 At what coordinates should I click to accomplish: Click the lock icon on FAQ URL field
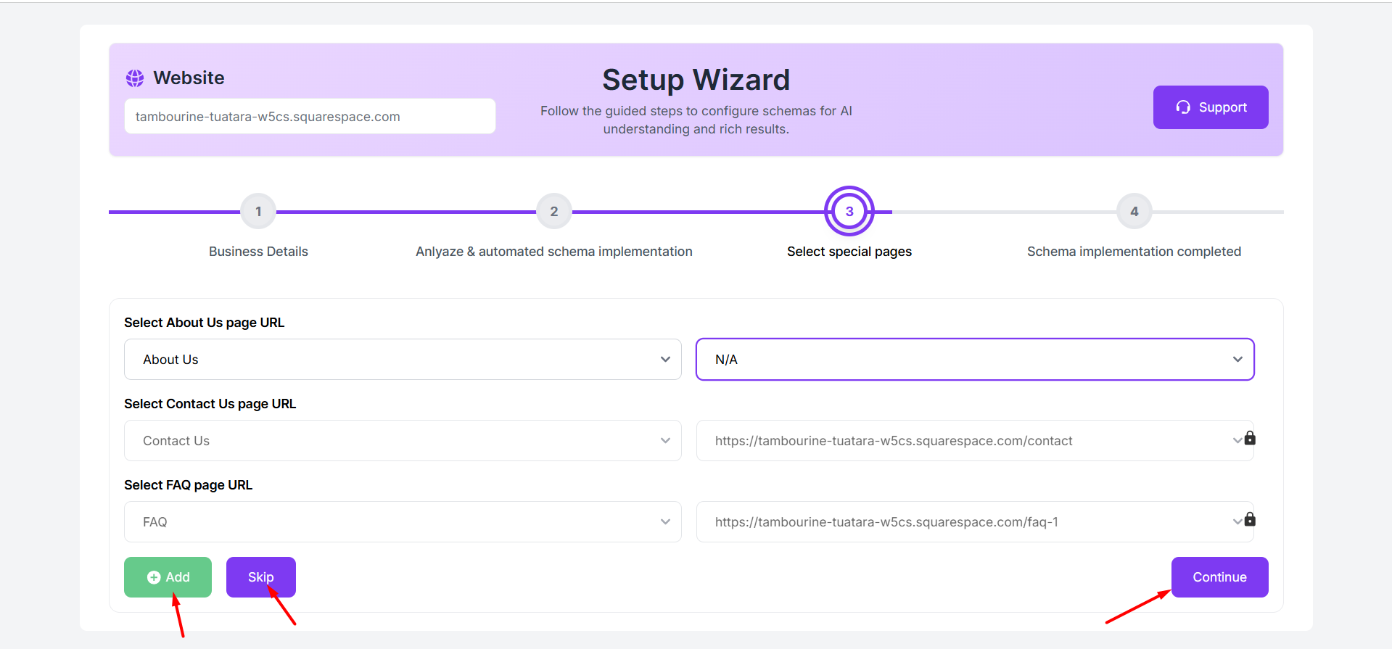(x=1250, y=519)
